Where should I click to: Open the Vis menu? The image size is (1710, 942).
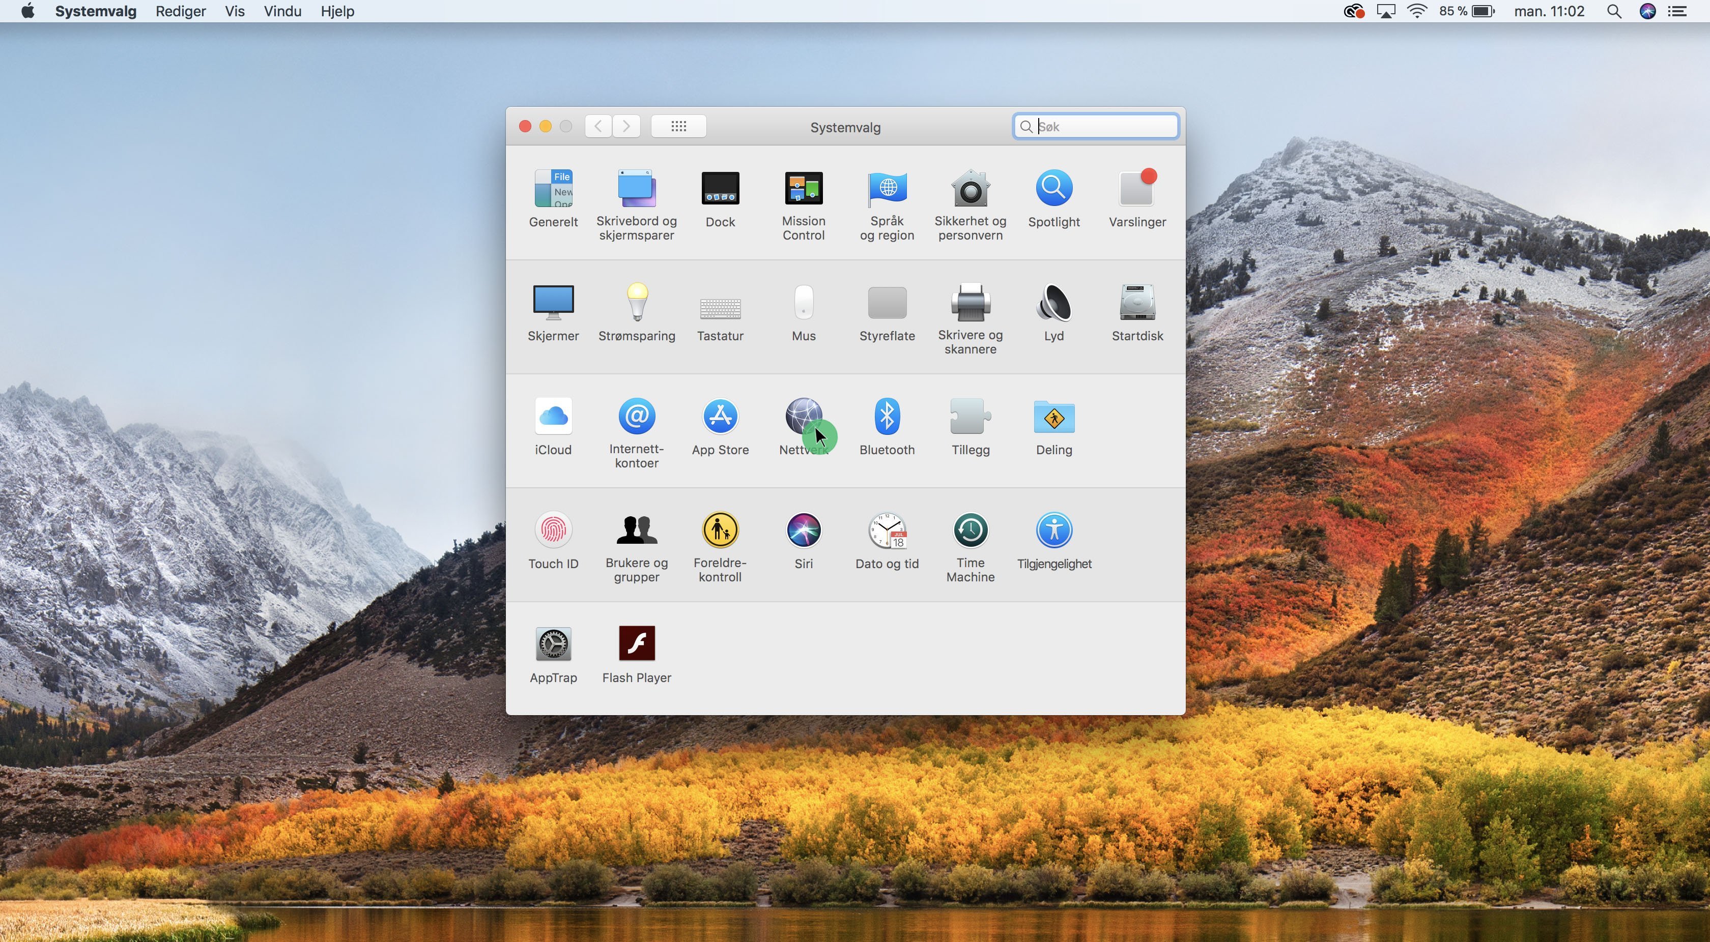[234, 11]
